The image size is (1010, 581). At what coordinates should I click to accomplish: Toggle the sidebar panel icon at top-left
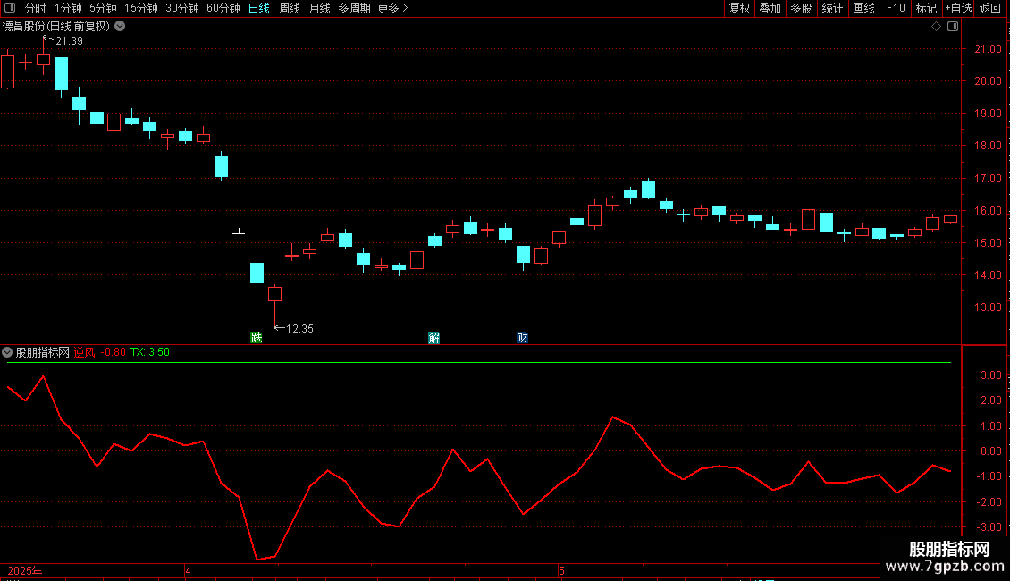[10, 8]
